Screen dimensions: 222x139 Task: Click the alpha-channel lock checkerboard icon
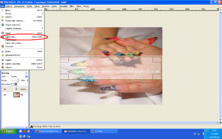(x=16, y=84)
